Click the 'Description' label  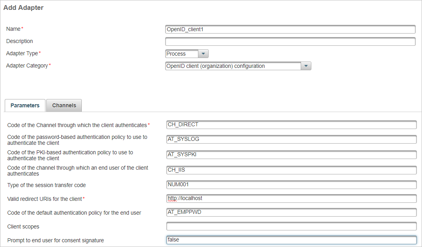(x=19, y=41)
